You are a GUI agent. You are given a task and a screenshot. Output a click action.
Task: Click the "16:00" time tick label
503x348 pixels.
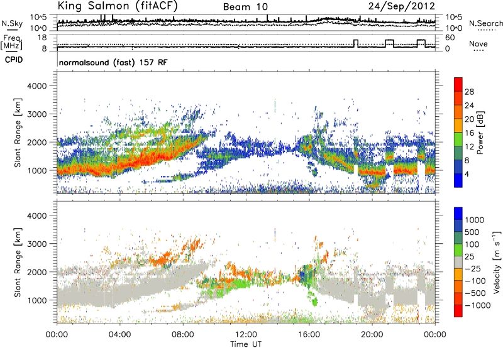tap(309, 335)
